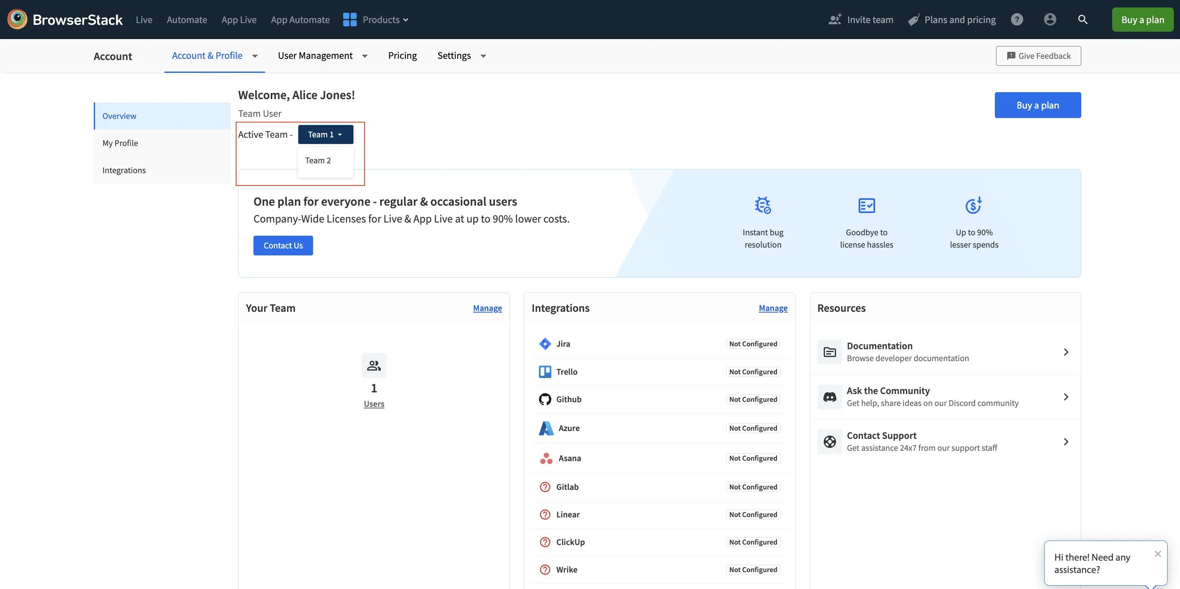Click the Jira integration icon
Image resolution: width=1180 pixels, height=589 pixels.
(x=545, y=343)
